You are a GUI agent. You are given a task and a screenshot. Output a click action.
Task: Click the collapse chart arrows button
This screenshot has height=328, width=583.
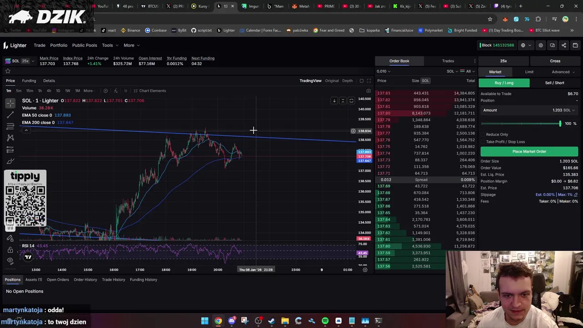pos(343,101)
